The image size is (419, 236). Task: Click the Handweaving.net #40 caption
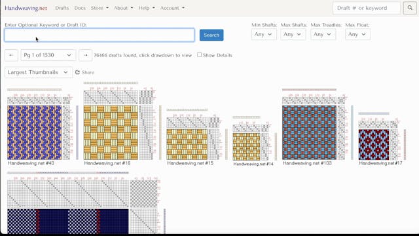coord(31,163)
